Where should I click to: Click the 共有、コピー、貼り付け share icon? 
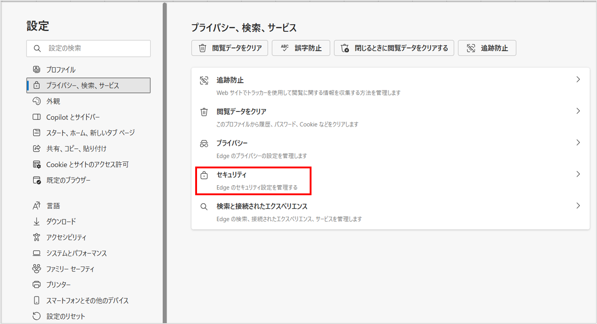pyautogui.click(x=37, y=148)
